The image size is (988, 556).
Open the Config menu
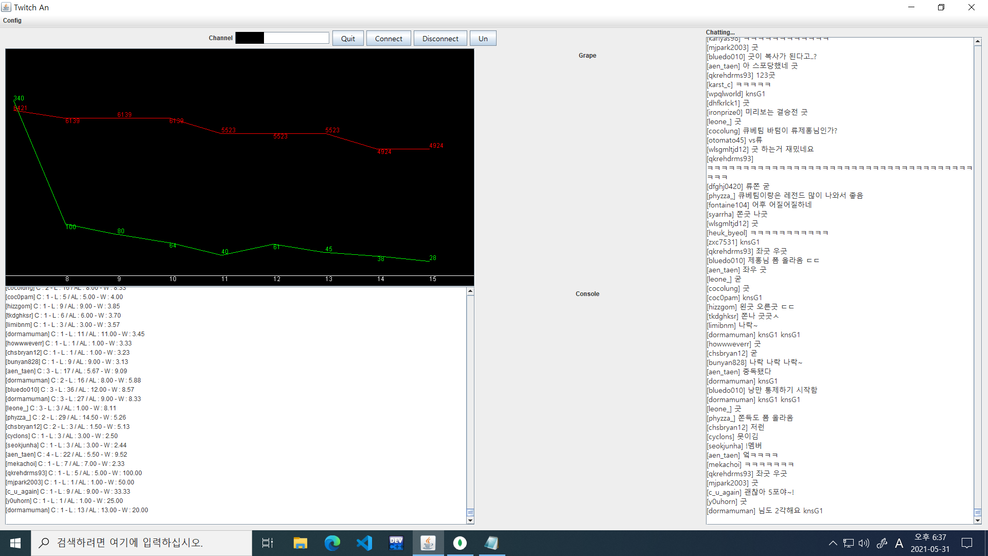click(12, 21)
